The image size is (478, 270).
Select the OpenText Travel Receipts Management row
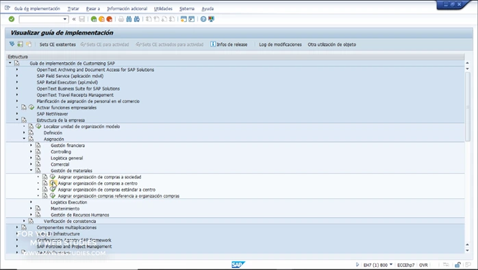(75, 95)
